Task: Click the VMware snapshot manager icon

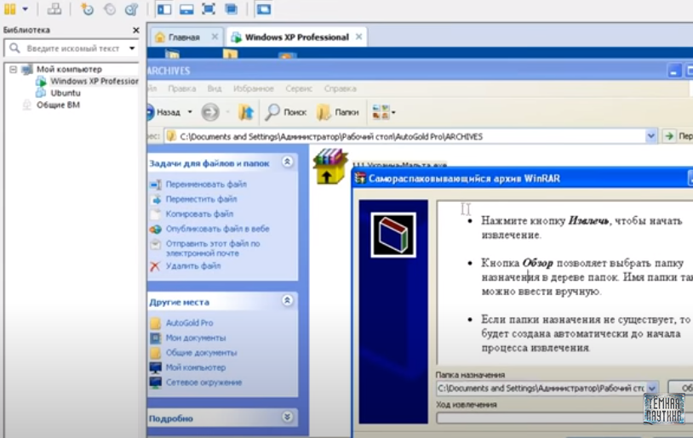Action: click(131, 9)
